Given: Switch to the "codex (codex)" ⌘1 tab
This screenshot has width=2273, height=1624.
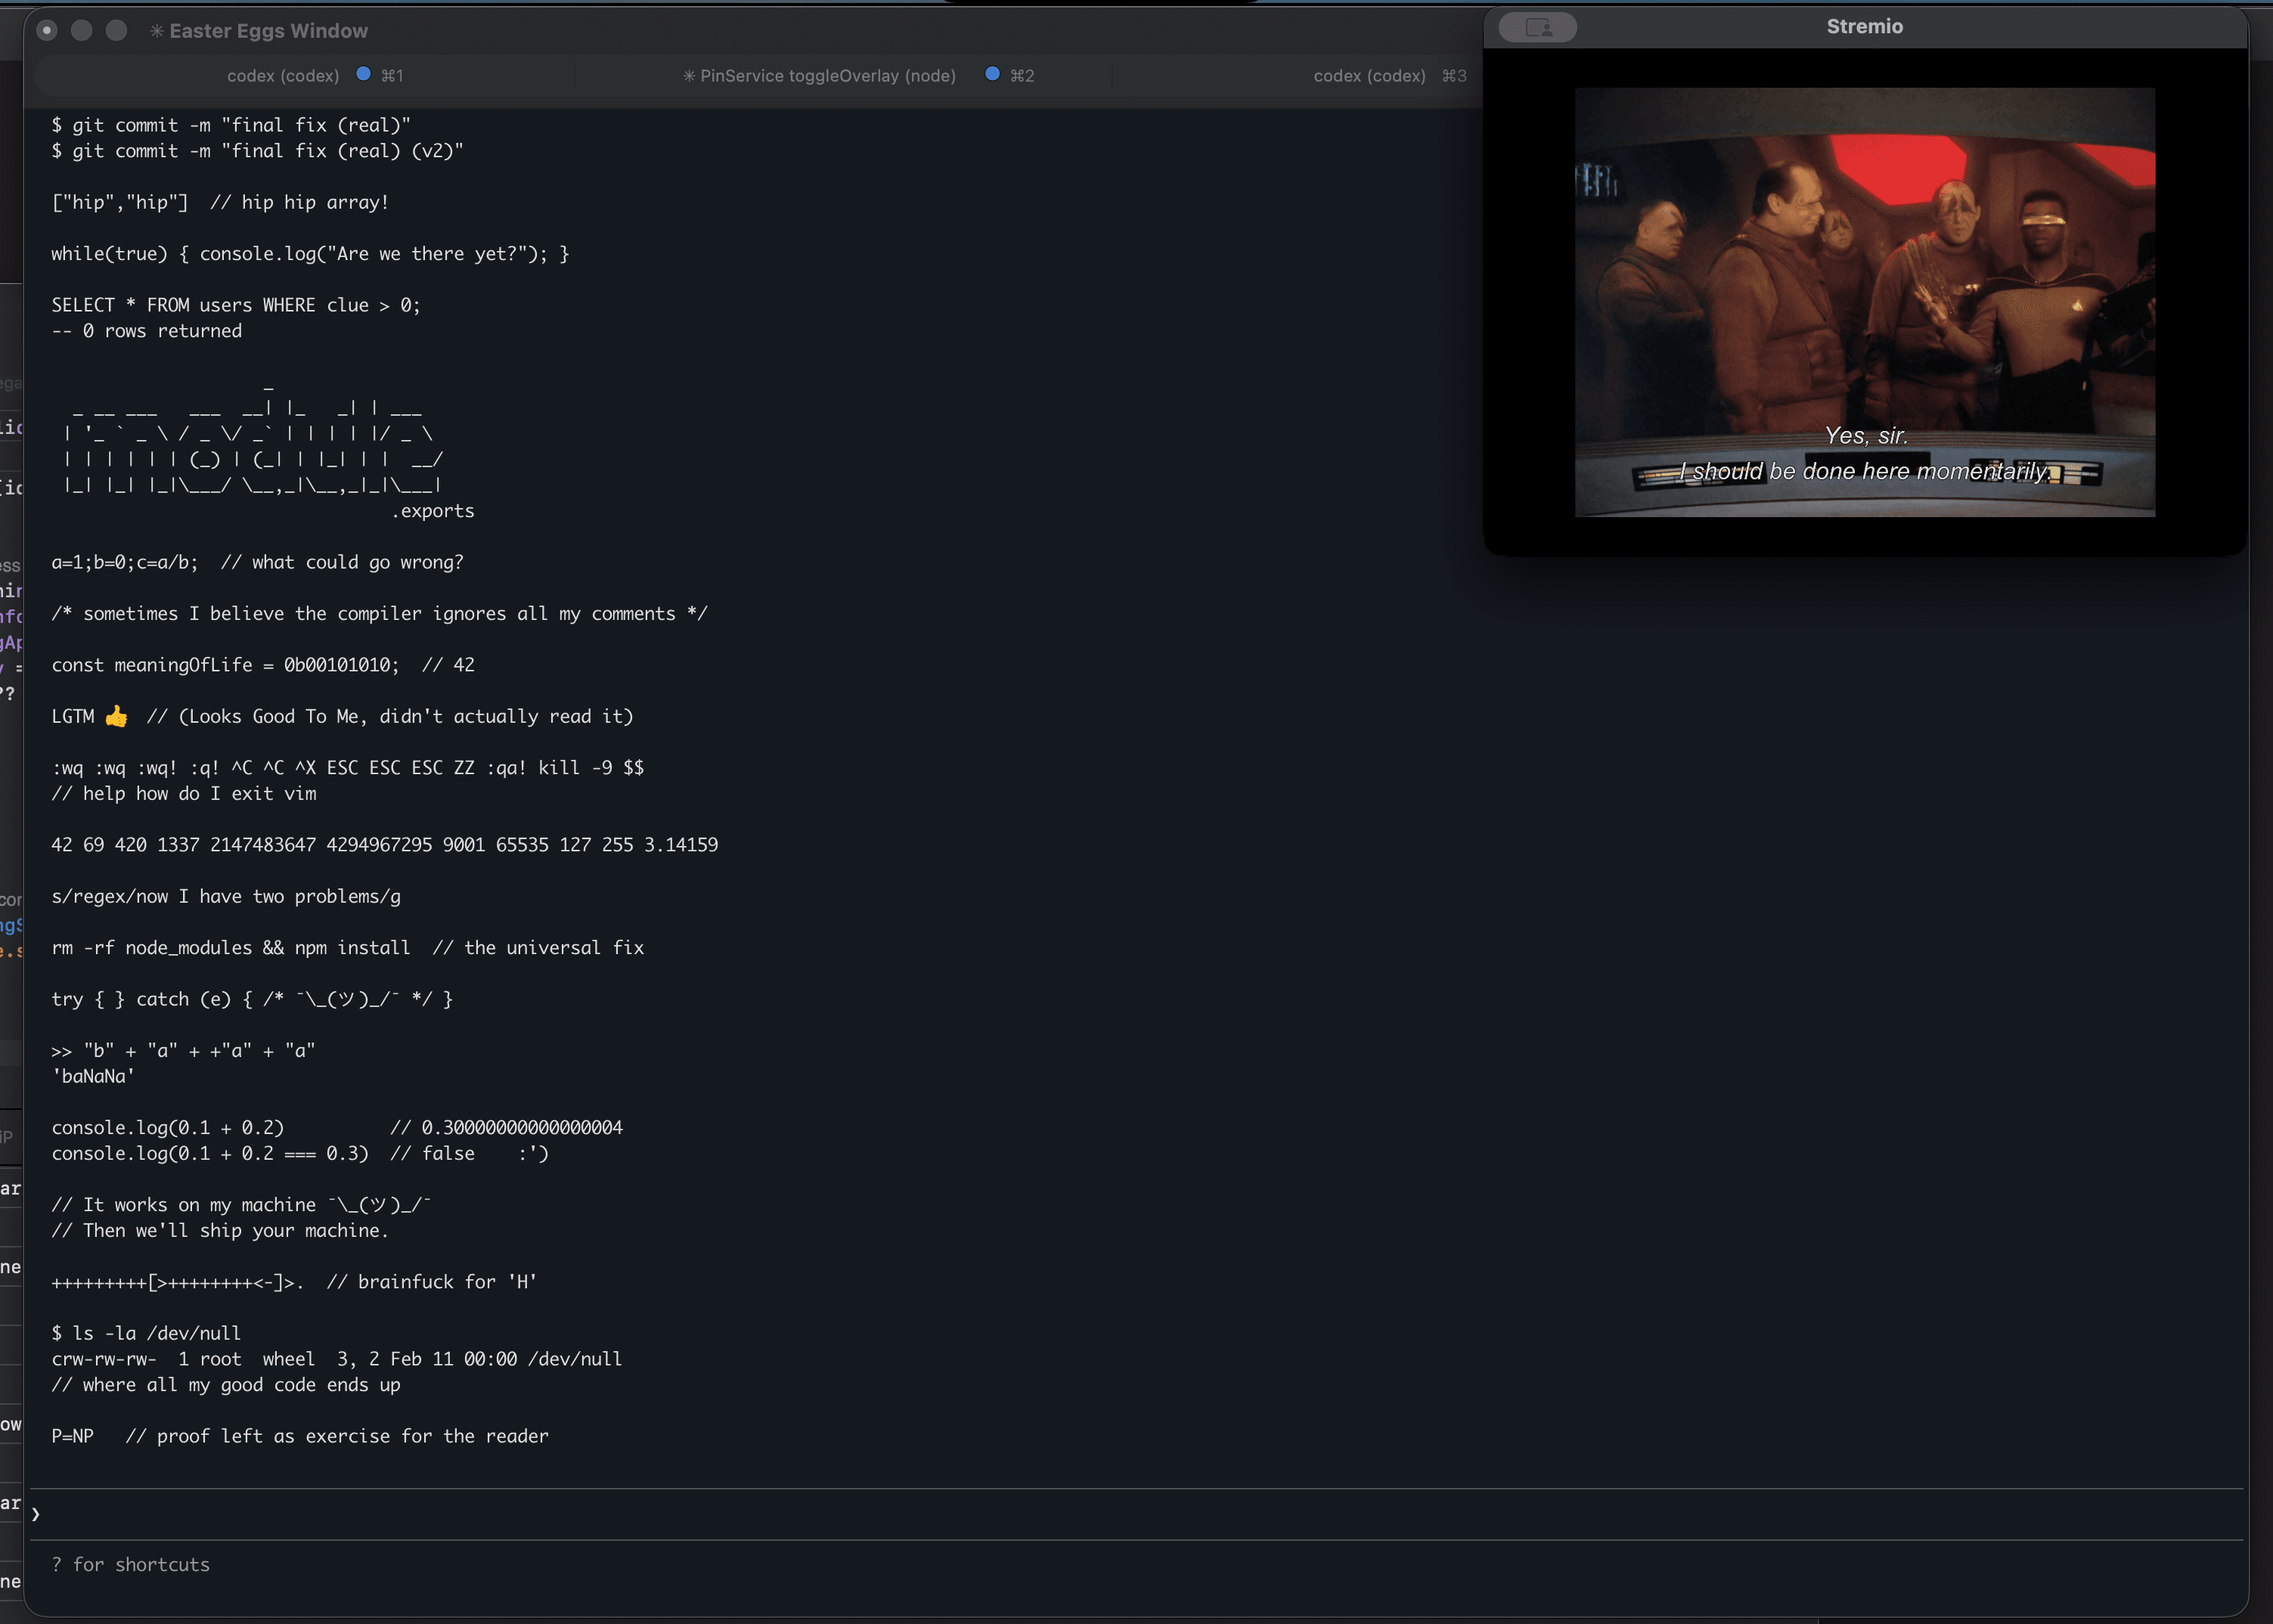Looking at the screenshot, I should click(x=283, y=75).
